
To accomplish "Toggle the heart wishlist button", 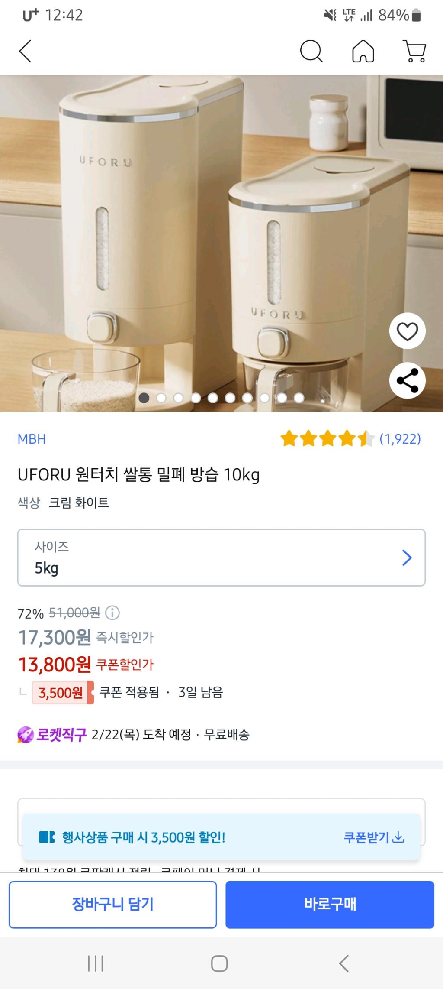I will pos(407,331).
